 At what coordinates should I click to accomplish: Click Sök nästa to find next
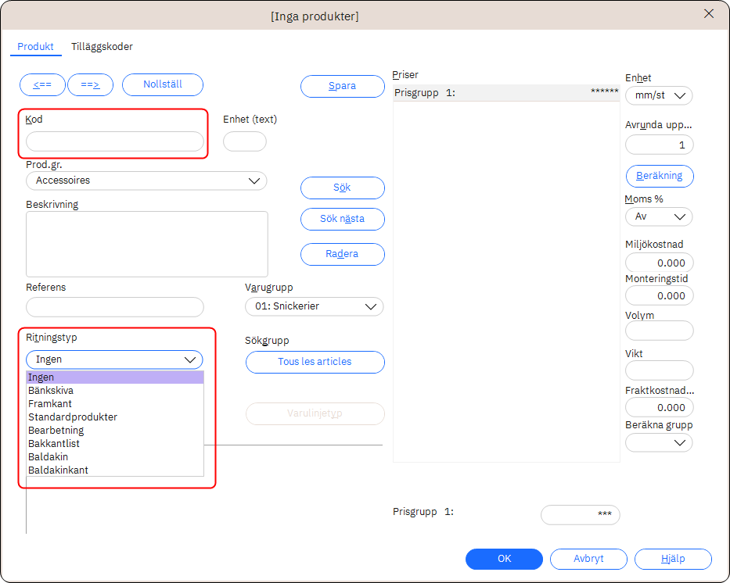(342, 219)
